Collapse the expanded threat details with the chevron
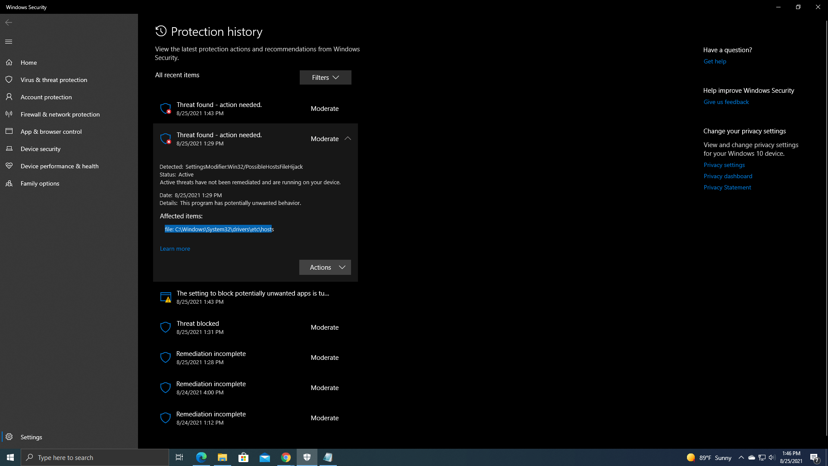Screen dimensions: 828x466 tap(348, 139)
